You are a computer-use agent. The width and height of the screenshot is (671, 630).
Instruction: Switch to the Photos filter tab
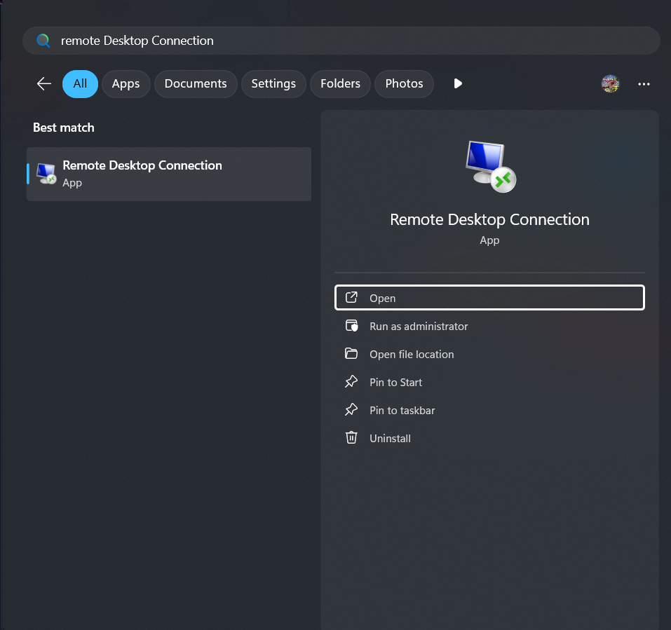coord(404,84)
